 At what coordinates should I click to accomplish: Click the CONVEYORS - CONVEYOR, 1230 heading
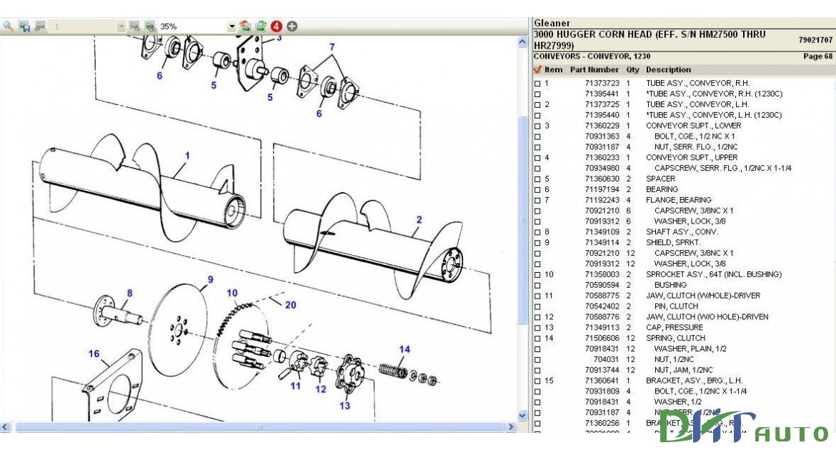point(592,56)
